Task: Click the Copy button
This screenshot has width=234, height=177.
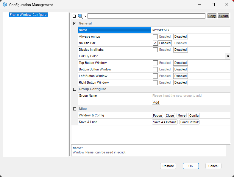Action: click(212, 16)
